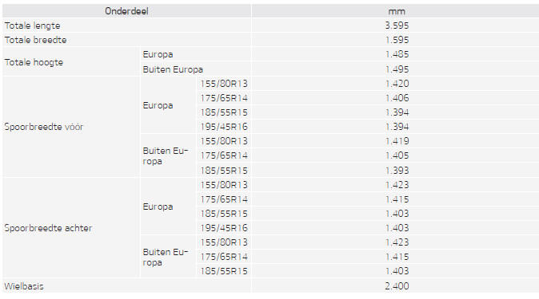The height and width of the screenshot is (299, 539).
Task: Select the Wielbasis row label
Action: point(24,286)
